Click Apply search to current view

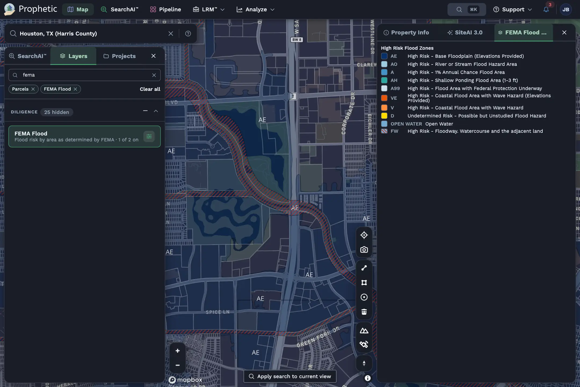pos(290,376)
